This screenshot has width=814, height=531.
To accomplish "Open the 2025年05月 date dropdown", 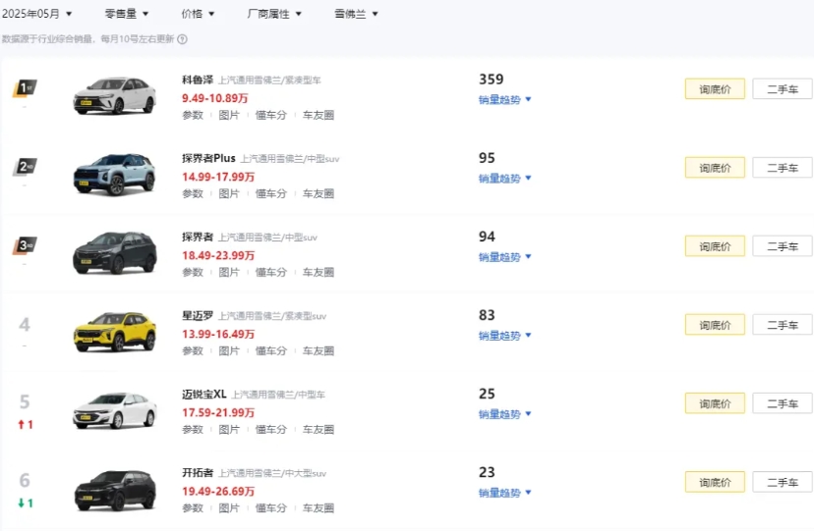I will pyautogui.click(x=36, y=14).
